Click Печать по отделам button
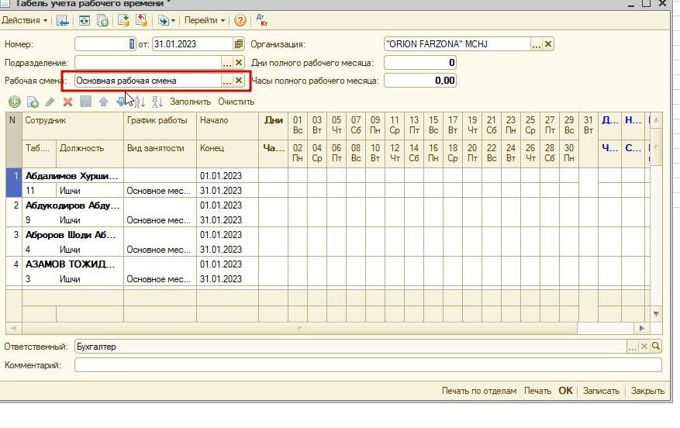680x428 pixels. point(479,391)
